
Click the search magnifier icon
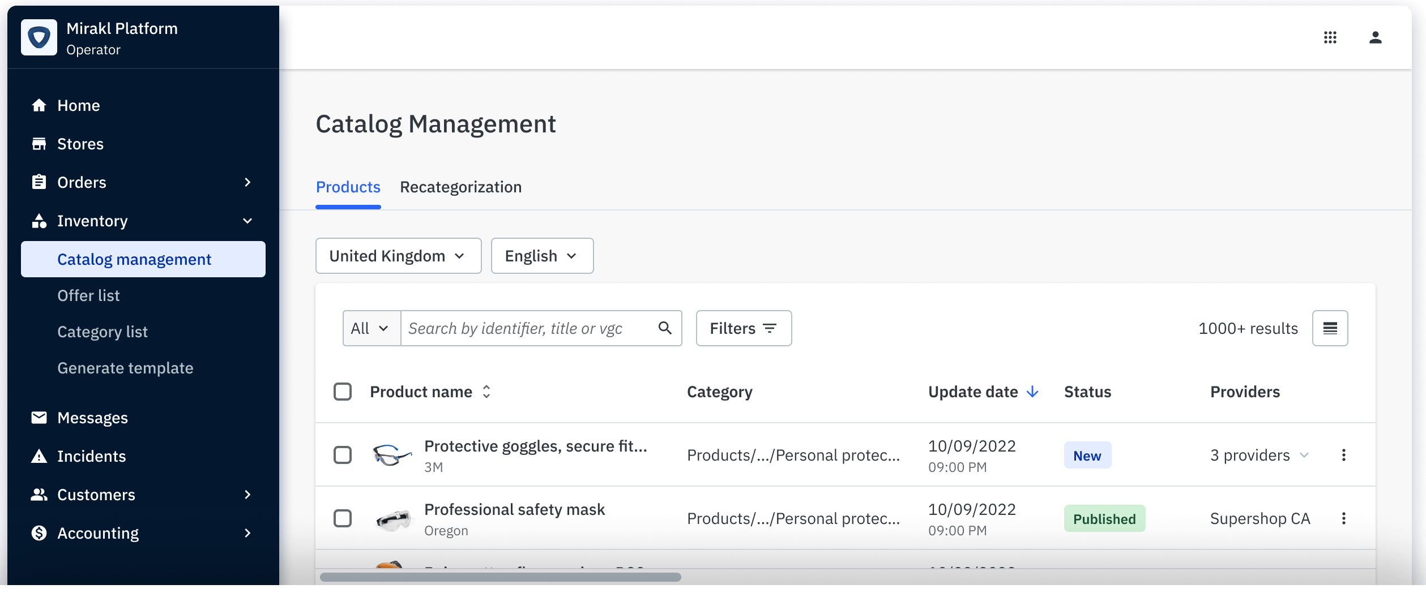665,328
